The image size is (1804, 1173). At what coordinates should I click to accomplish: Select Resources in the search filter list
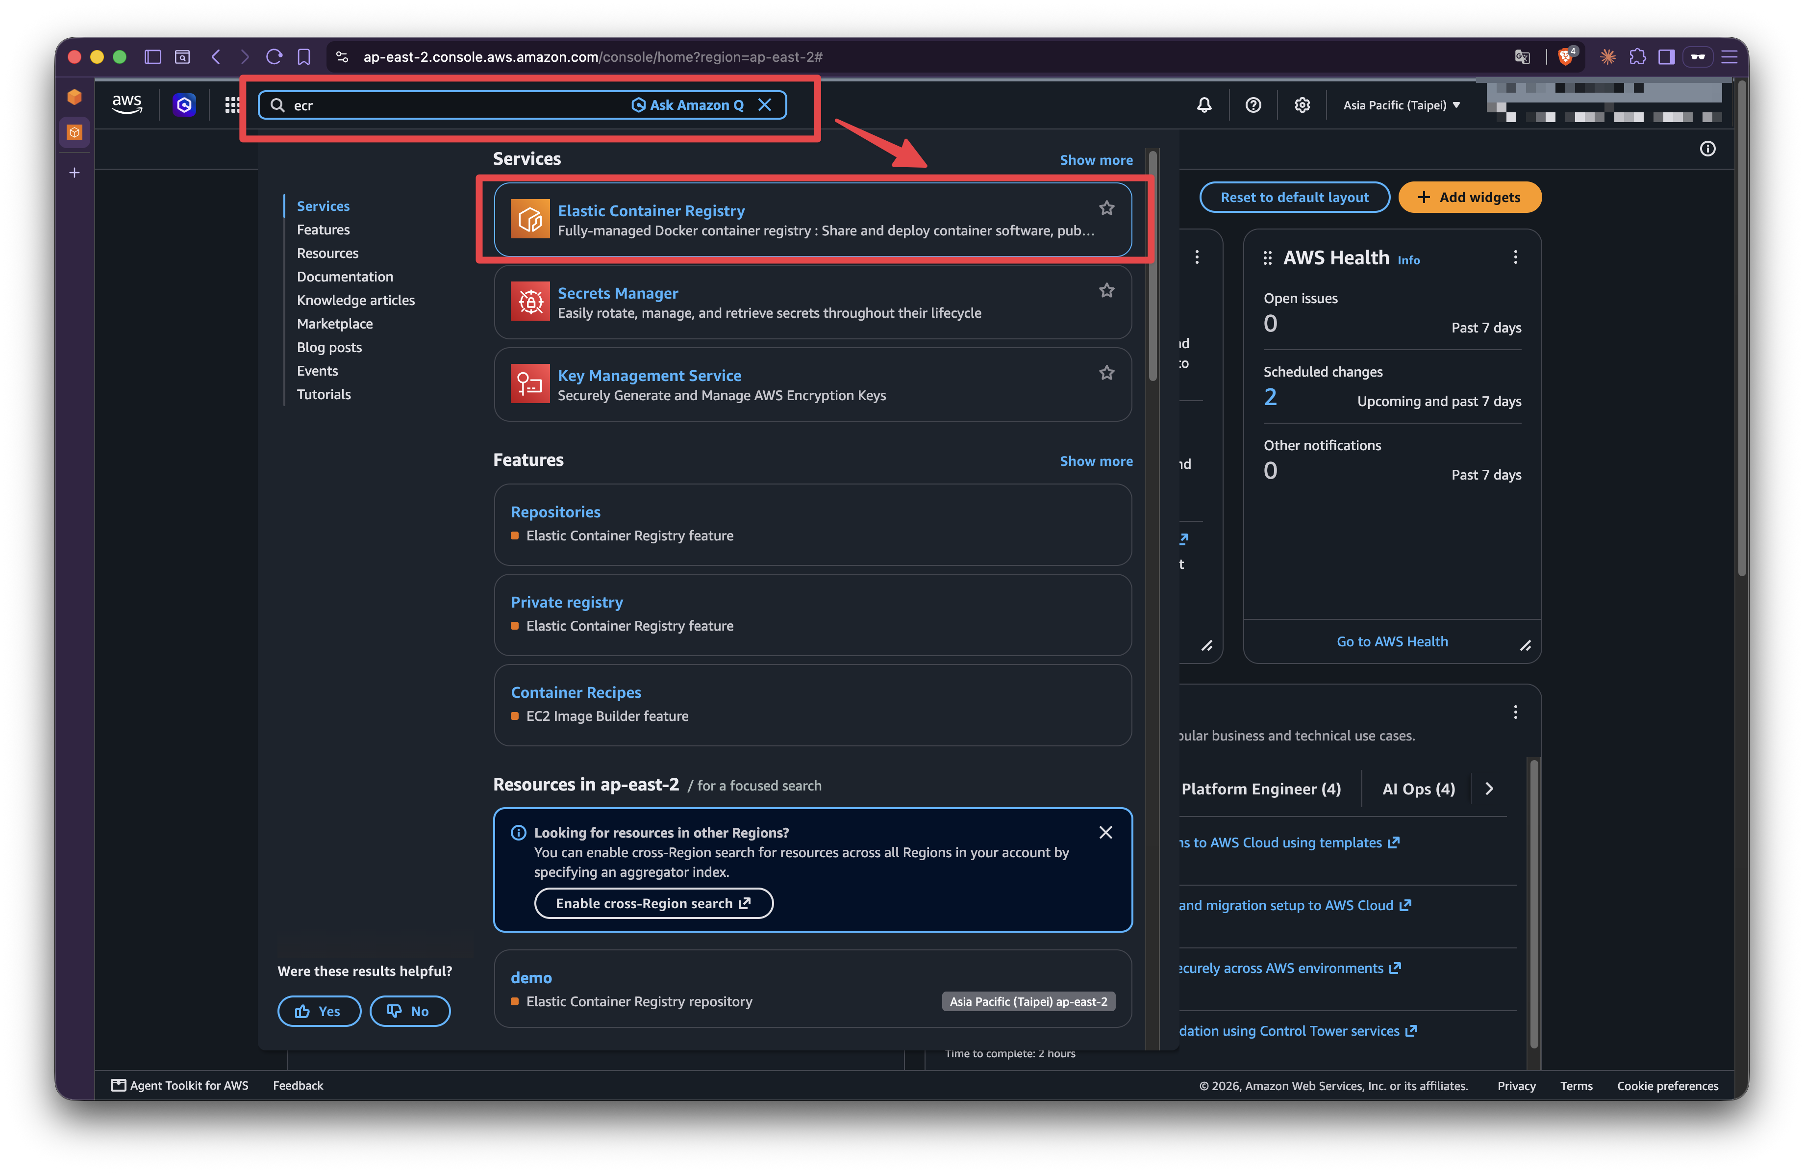pyautogui.click(x=327, y=253)
